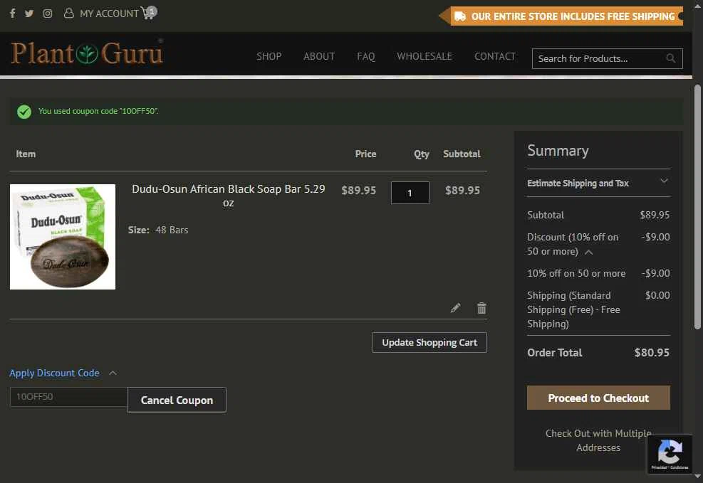Open the Facebook social icon

(x=13, y=14)
